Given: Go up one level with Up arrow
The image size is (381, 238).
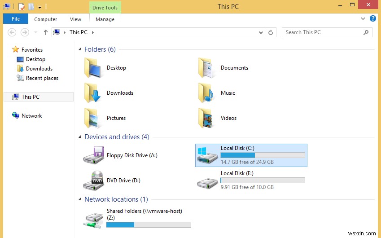Looking at the screenshot, I should pyautogui.click(x=45, y=32).
